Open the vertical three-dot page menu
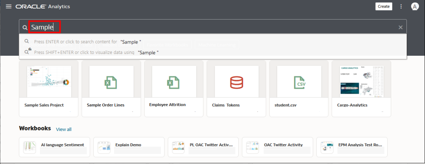 pyautogui.click(x=401, y=7)
